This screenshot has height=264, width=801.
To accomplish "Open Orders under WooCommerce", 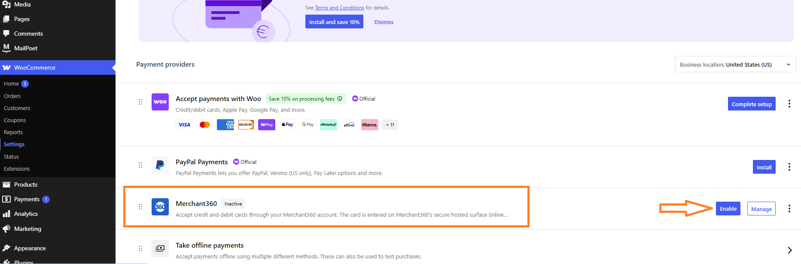I will pos(12,96).
